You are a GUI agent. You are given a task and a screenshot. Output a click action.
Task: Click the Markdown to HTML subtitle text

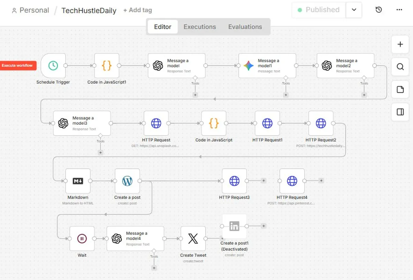[x=78, y=203]
